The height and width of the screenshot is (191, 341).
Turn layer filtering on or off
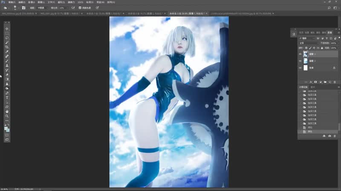[x=339, y=38]
